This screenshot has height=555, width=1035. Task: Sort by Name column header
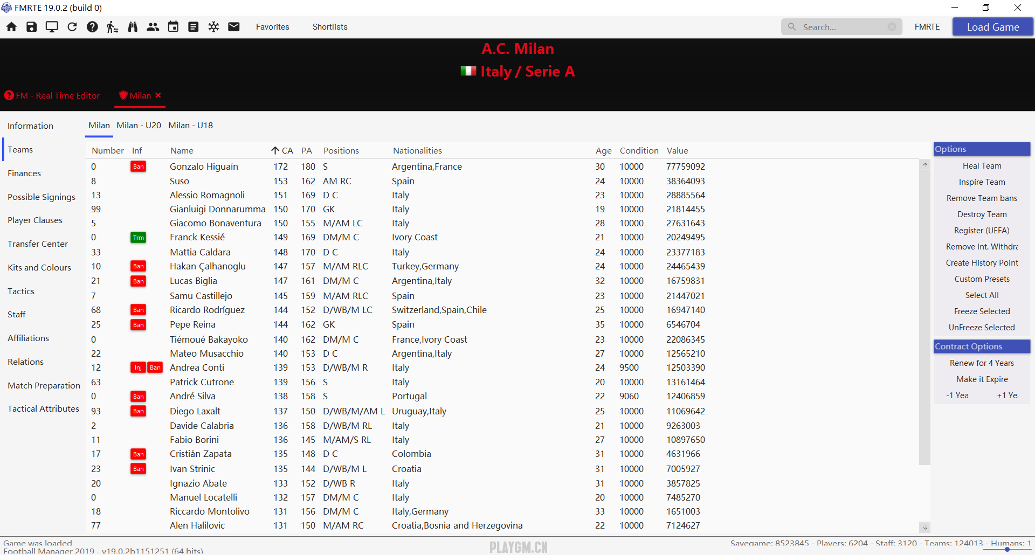182,151
